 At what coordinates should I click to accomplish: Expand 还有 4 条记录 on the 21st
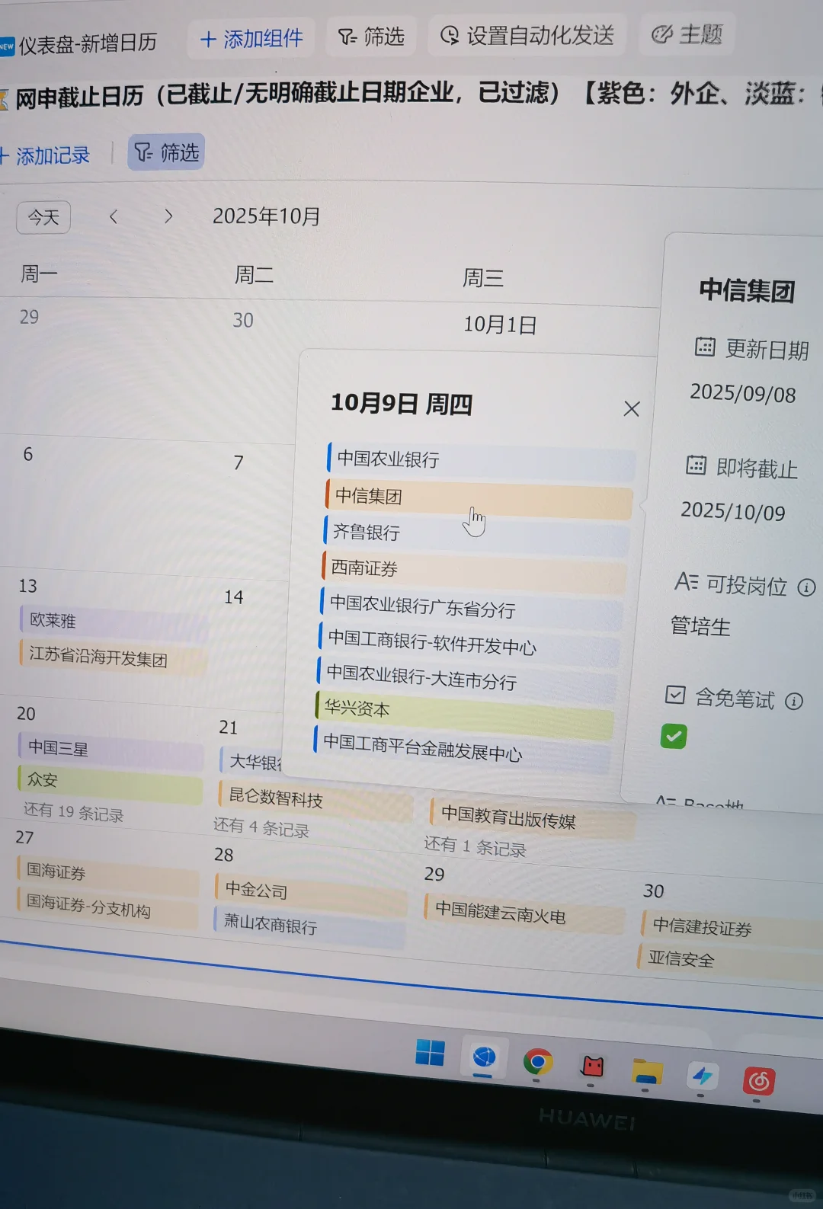click(261, 828)
